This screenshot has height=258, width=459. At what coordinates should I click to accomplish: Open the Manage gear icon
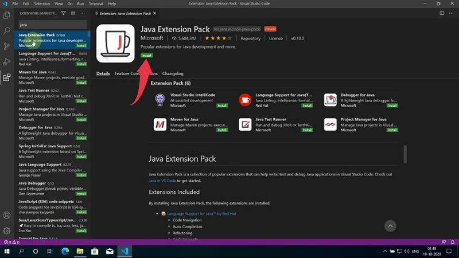(x=7, y=230)
